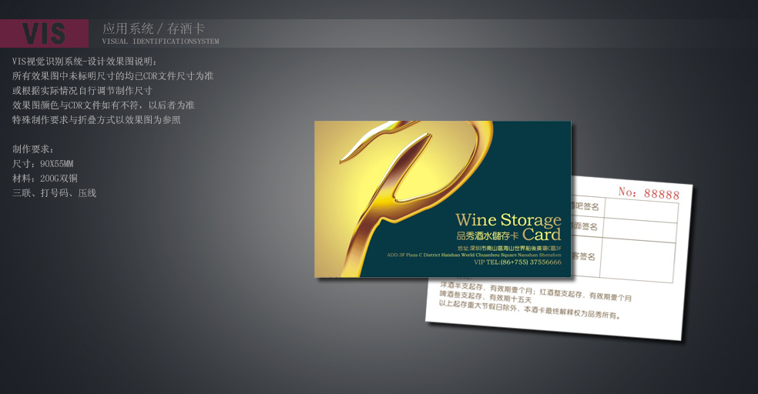758x394 pixels.
Task: Click the red 'No: 88888' serial number
Action: tap(649, 193)
